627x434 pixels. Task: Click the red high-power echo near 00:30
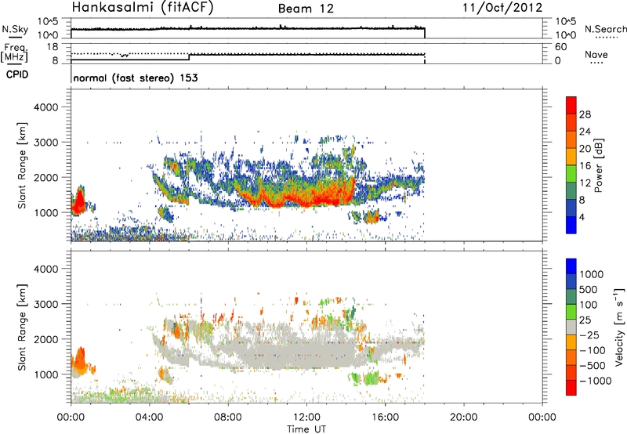pyautogui.click(x=78, y=202)
